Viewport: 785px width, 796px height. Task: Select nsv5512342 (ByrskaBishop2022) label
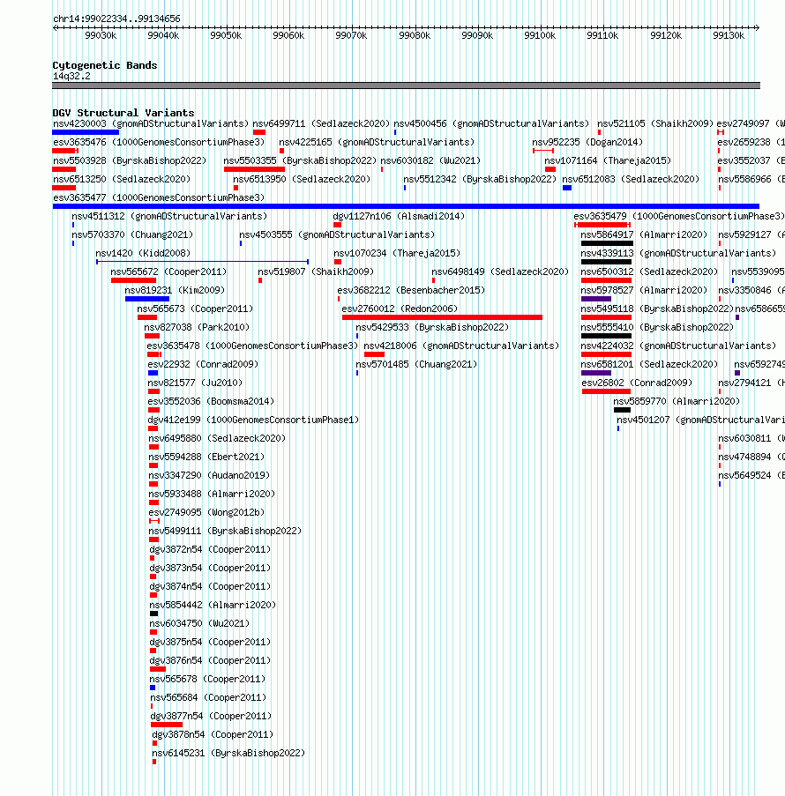(x=480, y=179)
